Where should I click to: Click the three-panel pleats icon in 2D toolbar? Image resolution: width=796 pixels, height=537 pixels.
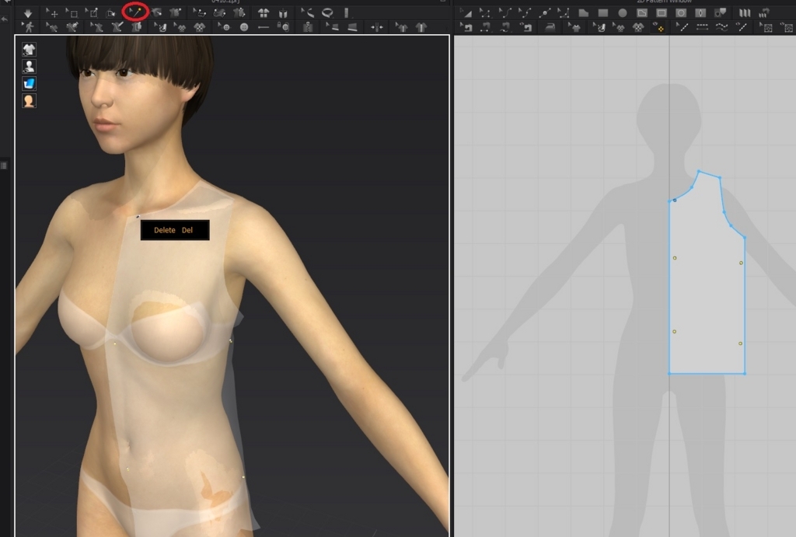click(744, 13)
